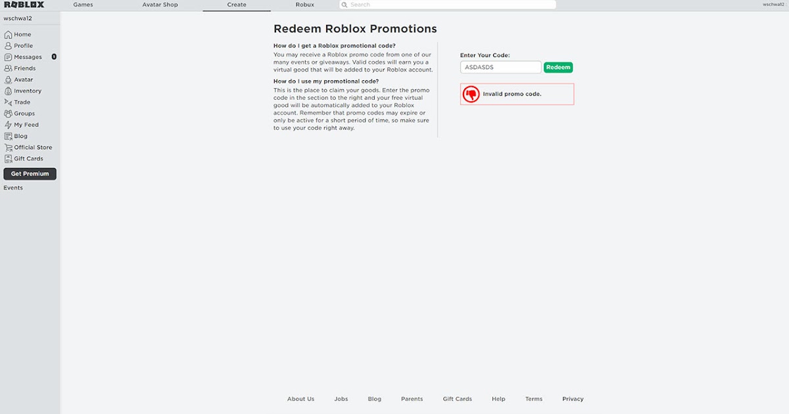Open Friends via the people icon
This screenshot has width=789, height=414.
[9, 68]
